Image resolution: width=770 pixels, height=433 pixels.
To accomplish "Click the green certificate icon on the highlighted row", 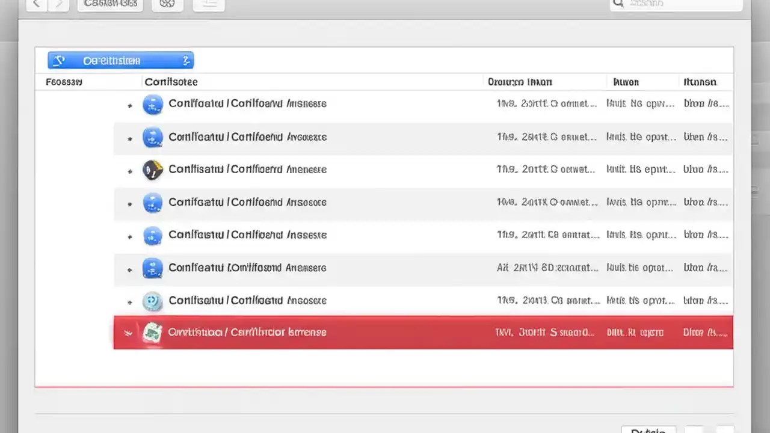I will click(x=152, y=332).
